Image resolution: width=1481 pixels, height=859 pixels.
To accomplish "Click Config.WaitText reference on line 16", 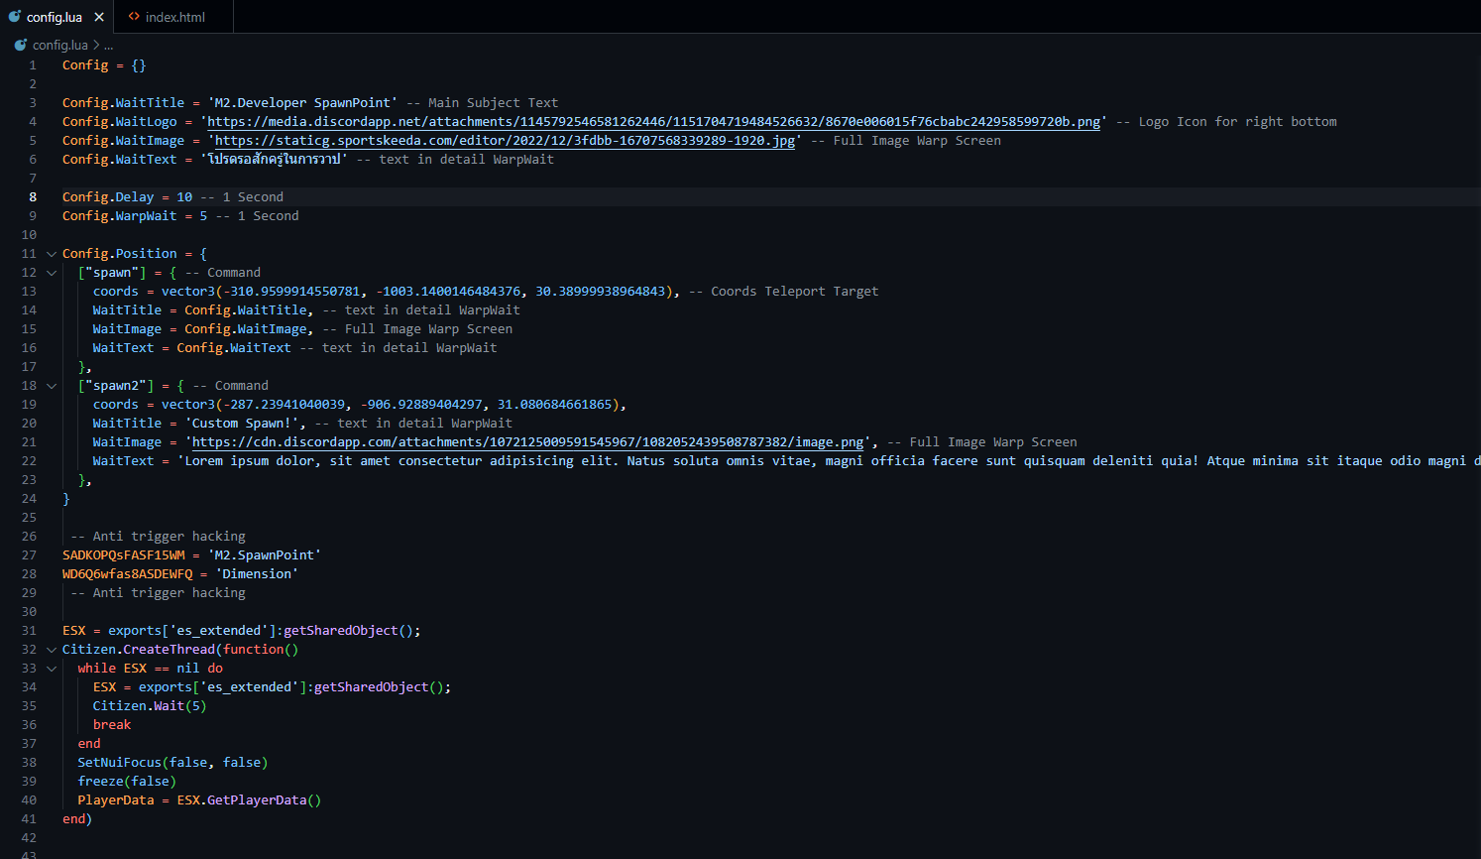I will pos(234,348).
